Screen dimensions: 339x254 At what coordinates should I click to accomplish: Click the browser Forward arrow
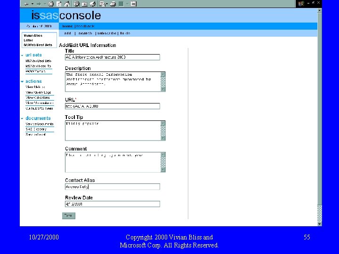coord(39,4)
